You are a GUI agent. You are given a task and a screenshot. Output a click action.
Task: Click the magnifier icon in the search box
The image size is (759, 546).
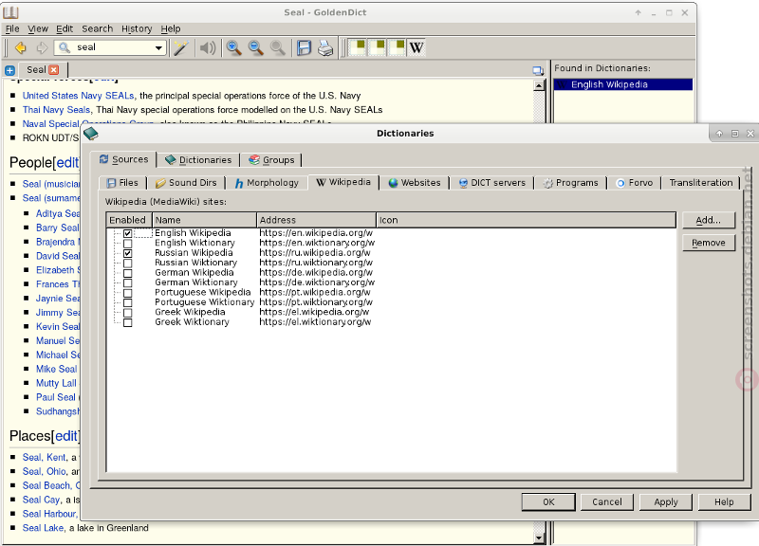pyautogui.click(x=65, y=47)
